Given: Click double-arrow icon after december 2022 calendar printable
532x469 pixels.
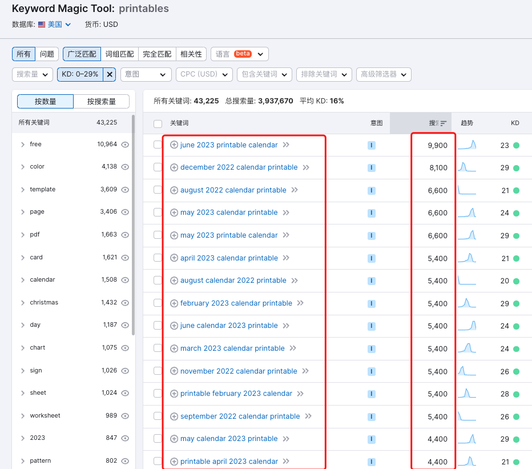Looking at the screenshot, I should (306, 167).
